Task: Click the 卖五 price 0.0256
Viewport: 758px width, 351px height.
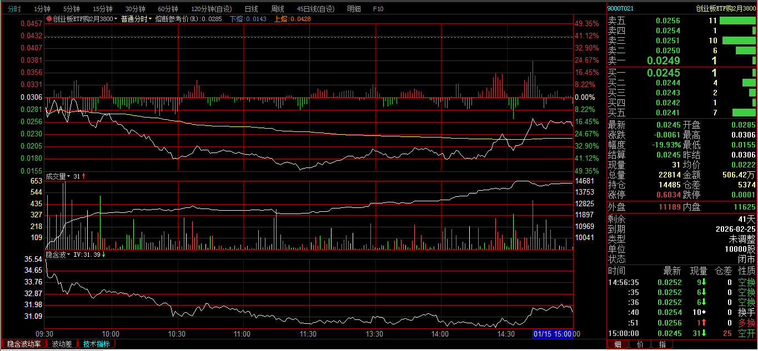Action: click(667, 21)
